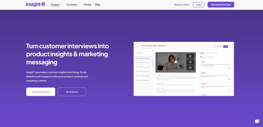The height and width of the screenshot is (127, 263).
Task: Click the Share button icon in preview
Action: tap(219, 47)
